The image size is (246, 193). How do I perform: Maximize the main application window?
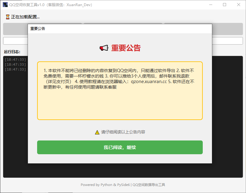225,5
